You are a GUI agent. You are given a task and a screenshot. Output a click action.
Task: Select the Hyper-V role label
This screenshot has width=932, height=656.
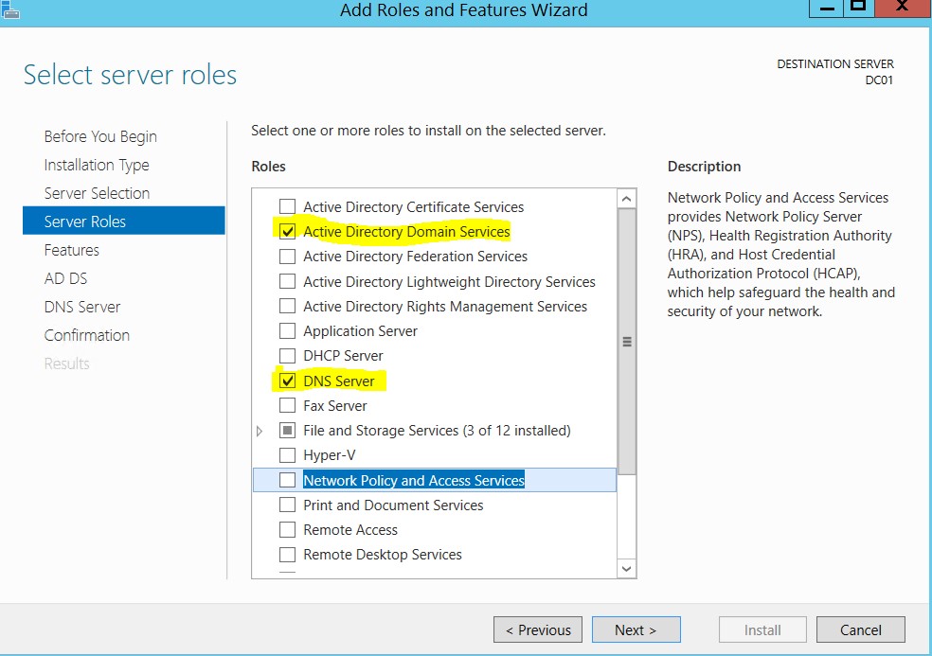[330, 455]
